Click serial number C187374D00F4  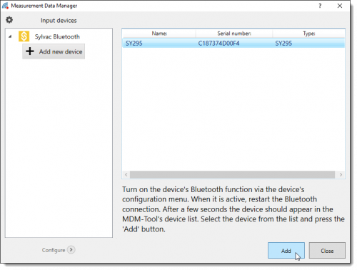(x=218, y=44)
